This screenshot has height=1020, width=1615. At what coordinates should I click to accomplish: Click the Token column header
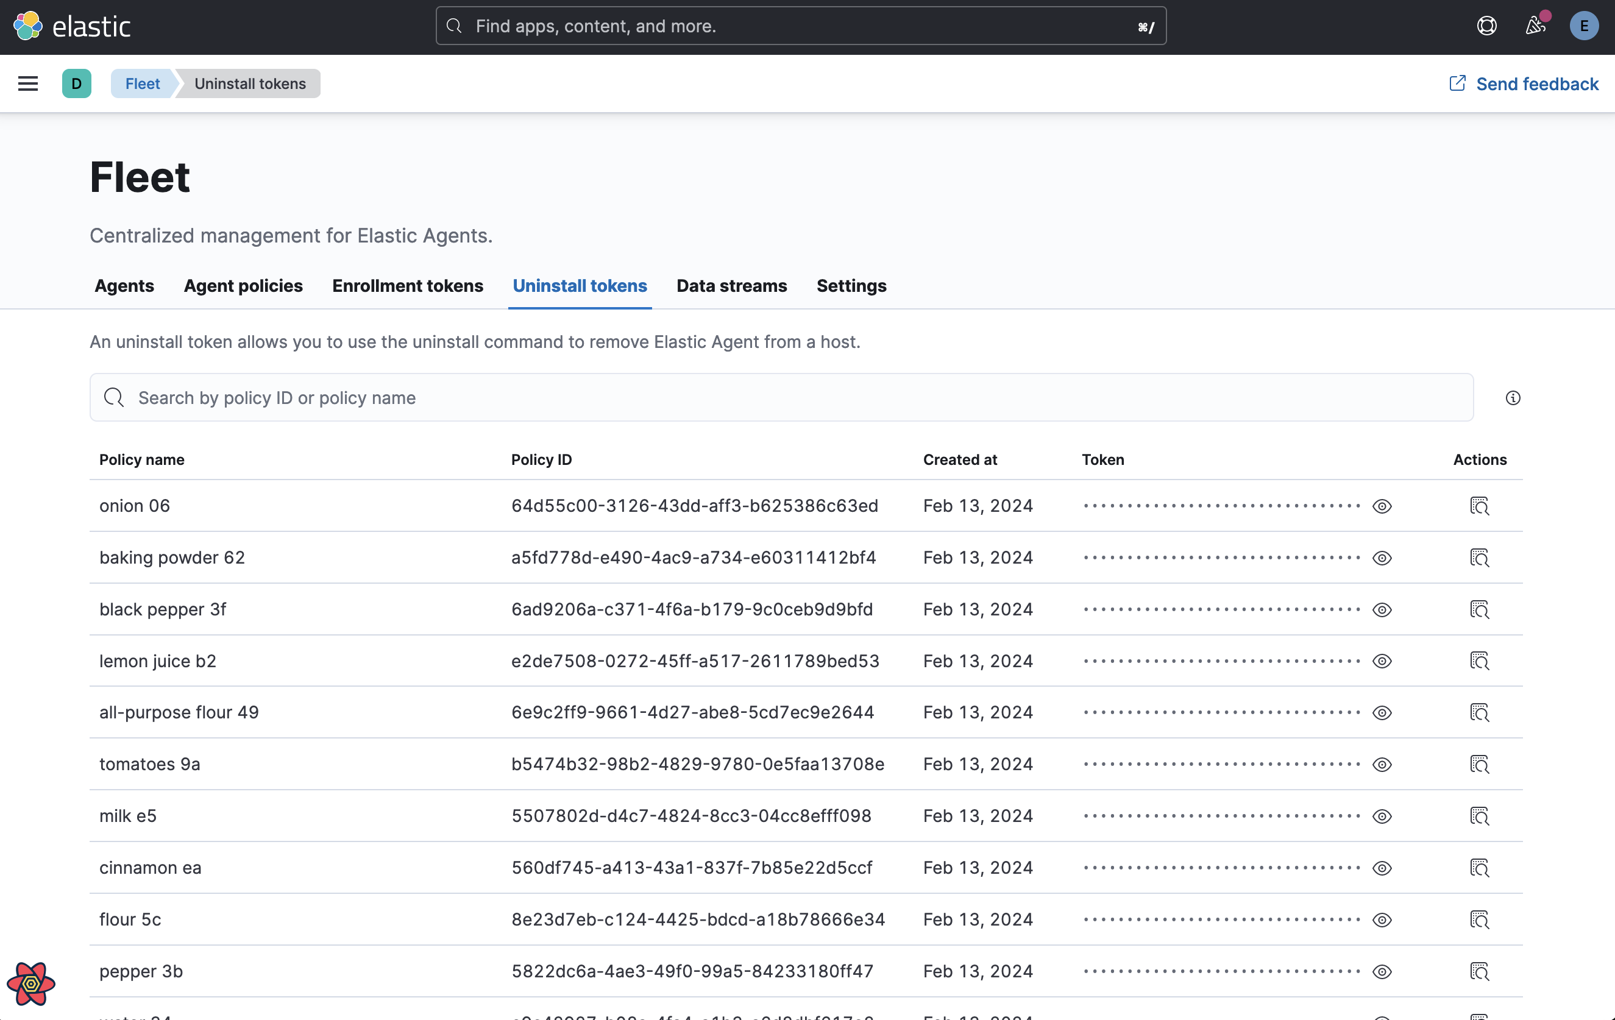click(x=1102, y=459)
